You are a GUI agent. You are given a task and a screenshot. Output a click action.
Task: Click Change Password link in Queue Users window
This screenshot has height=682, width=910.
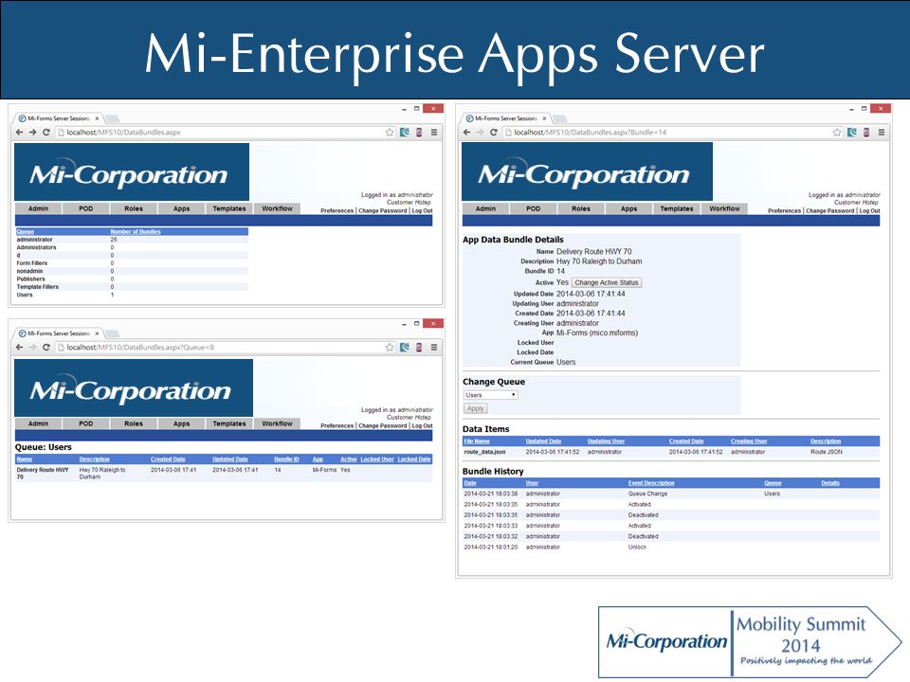tap(383, 426)
